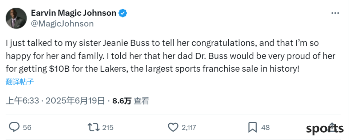Like the post with the heart icon
The width and height of the screenshot is (349, 140).
[173, 127]
